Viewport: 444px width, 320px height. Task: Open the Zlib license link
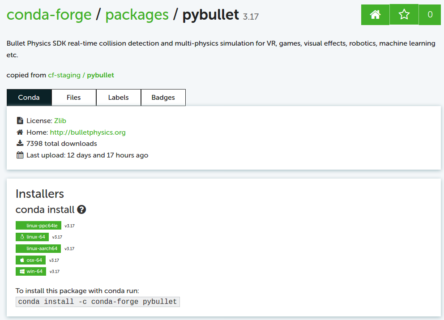click(x=60, y=120)
